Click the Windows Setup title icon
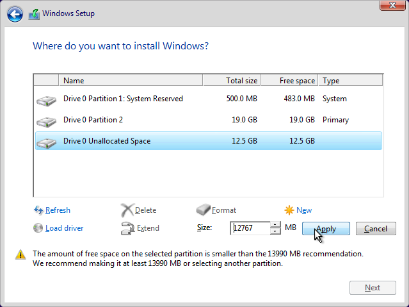Image resolution: width=409 pixels, height=307 pixels. 34,14
